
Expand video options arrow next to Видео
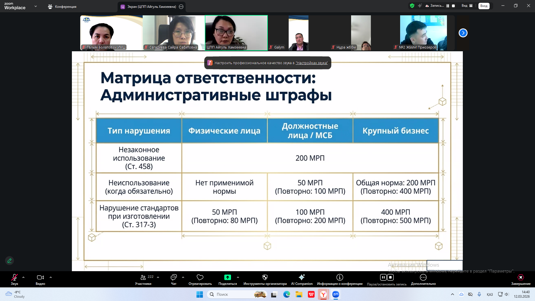(x=51, y=277)
